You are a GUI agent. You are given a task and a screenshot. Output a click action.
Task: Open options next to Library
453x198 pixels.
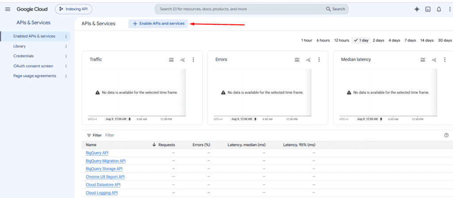66,47
